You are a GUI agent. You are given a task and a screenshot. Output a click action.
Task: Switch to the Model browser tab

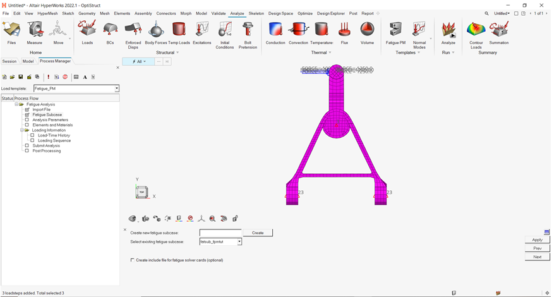tap(28, 61)
